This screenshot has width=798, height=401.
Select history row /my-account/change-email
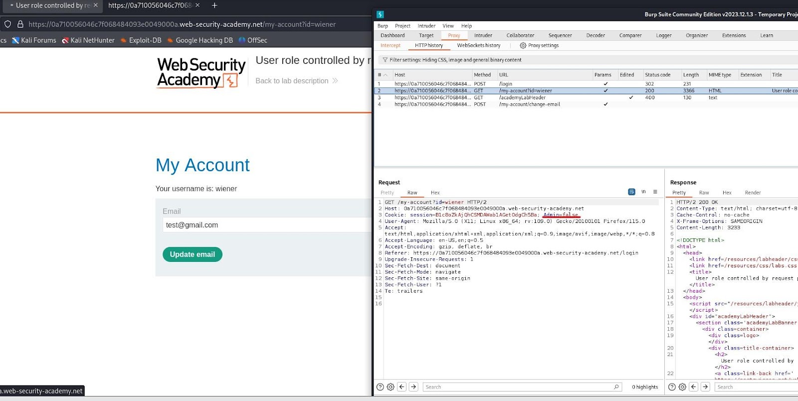(586, 104)
